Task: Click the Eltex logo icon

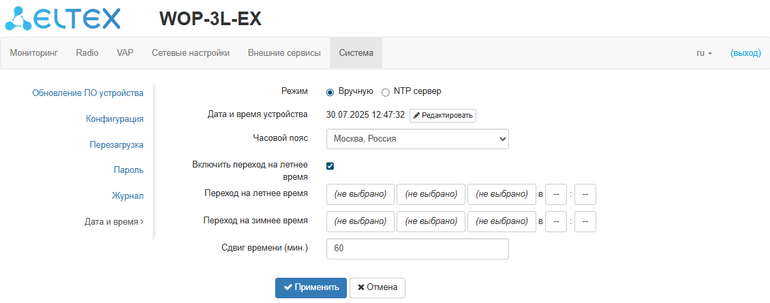Action: [x=18, y=18]
